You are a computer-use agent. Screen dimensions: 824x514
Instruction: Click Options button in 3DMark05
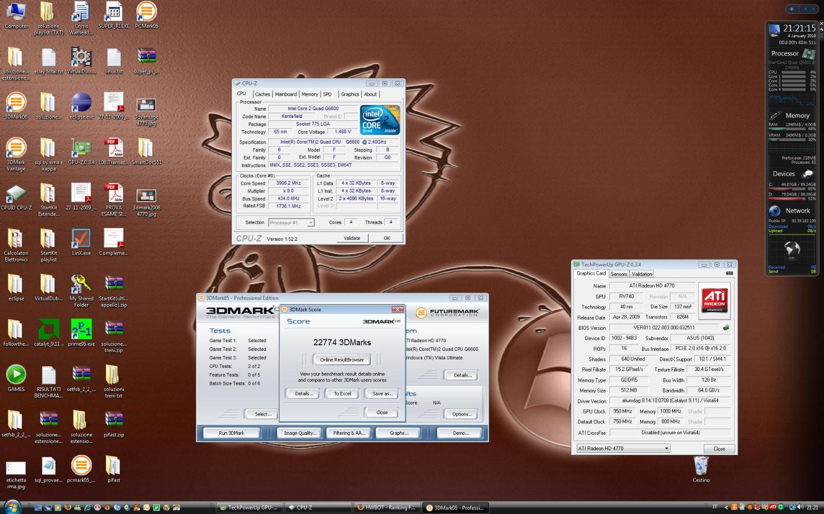click(462, 414)
